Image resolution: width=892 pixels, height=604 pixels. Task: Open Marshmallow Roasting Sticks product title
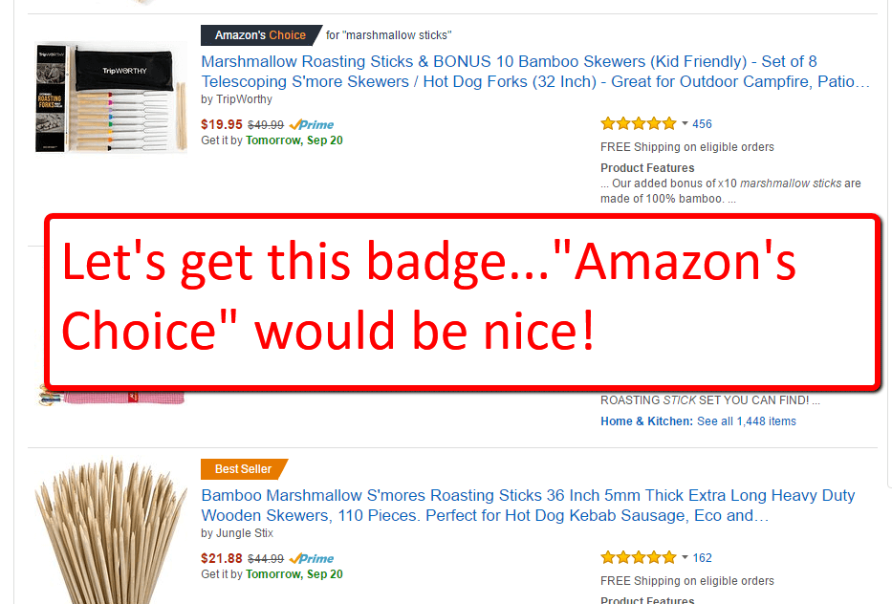pos(535,72)
